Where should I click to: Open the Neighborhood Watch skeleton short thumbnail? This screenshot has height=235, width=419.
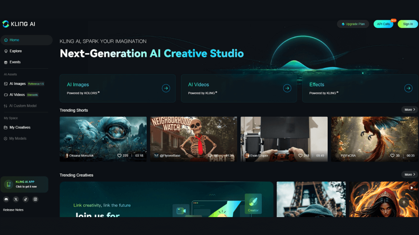(x=193, y=139)
